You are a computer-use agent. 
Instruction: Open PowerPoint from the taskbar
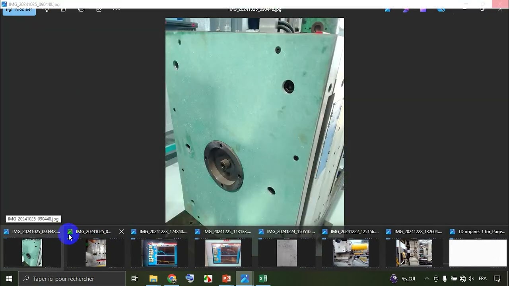(x=226, y=278)
